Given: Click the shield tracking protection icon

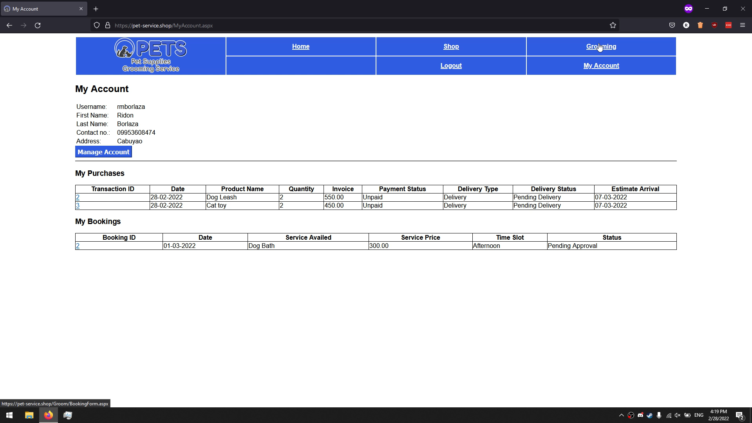Looking at the screenshot, I should [97, 25].
